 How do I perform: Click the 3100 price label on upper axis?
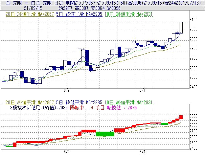194,20
